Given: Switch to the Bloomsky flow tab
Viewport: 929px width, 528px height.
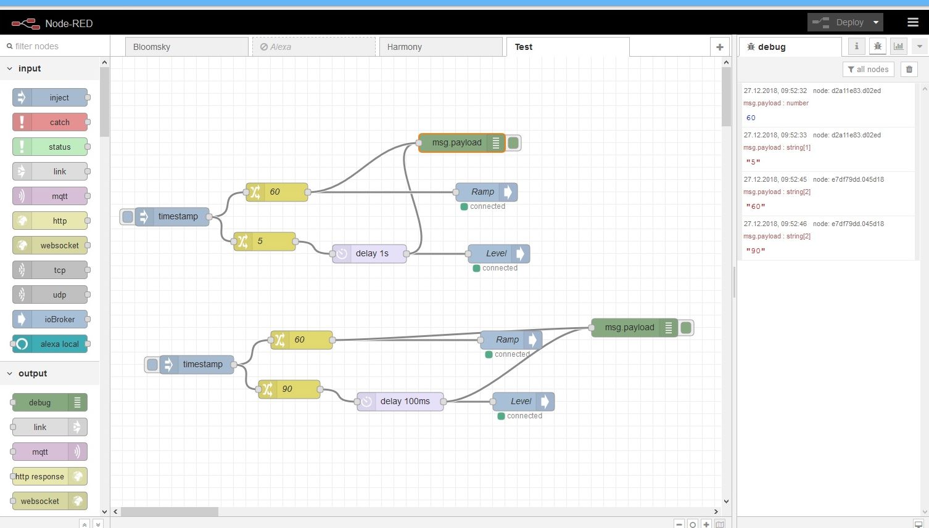Looking at the screenshot, I should 186,47.
